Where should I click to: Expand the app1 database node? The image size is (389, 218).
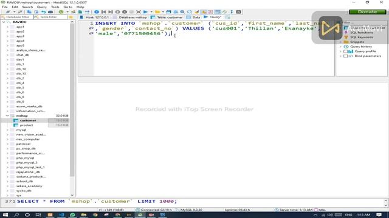click(7, 27)
